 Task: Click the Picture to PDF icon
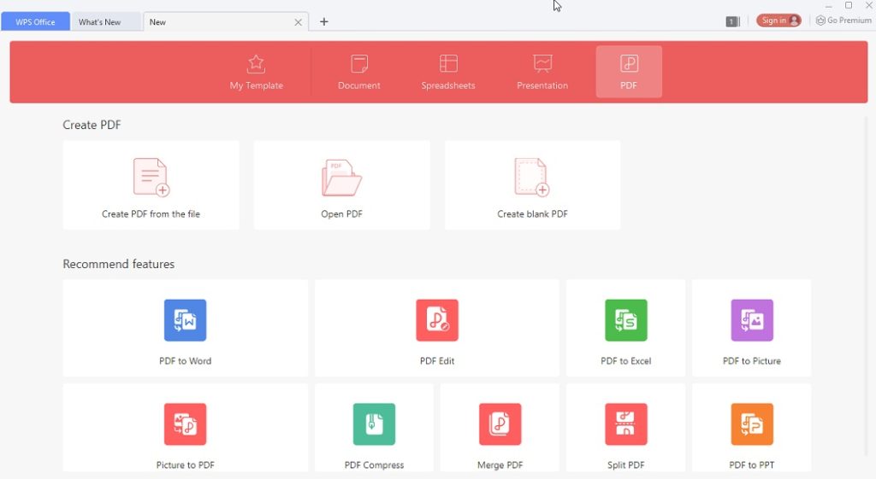pyautogui.click(x=185, y=424)
